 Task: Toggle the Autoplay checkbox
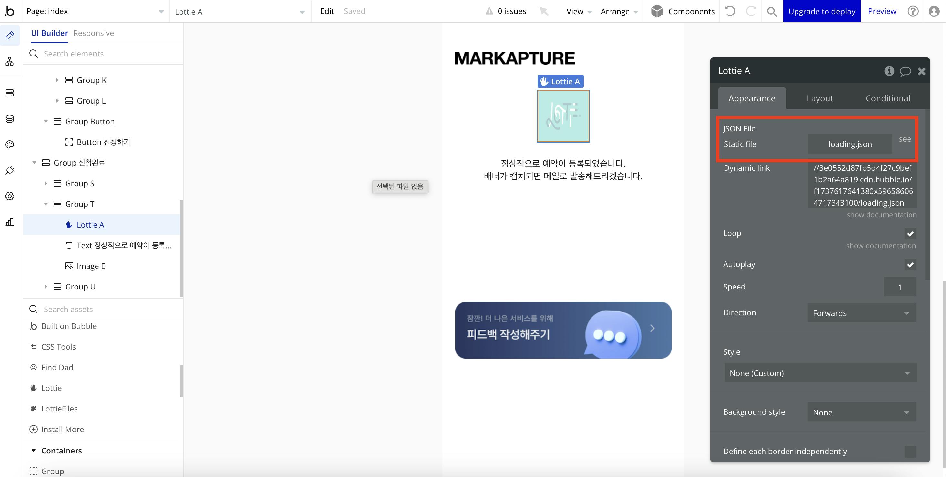(x=910, y=264)
